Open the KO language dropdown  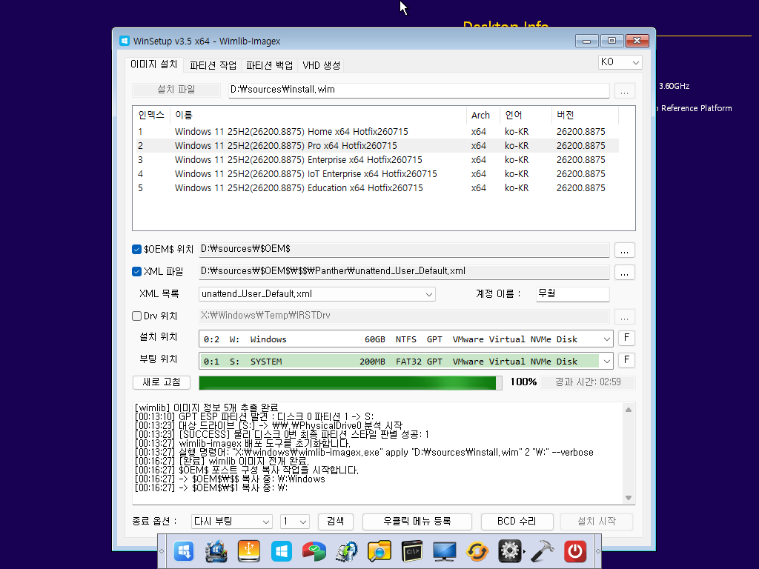click(620, 62)
